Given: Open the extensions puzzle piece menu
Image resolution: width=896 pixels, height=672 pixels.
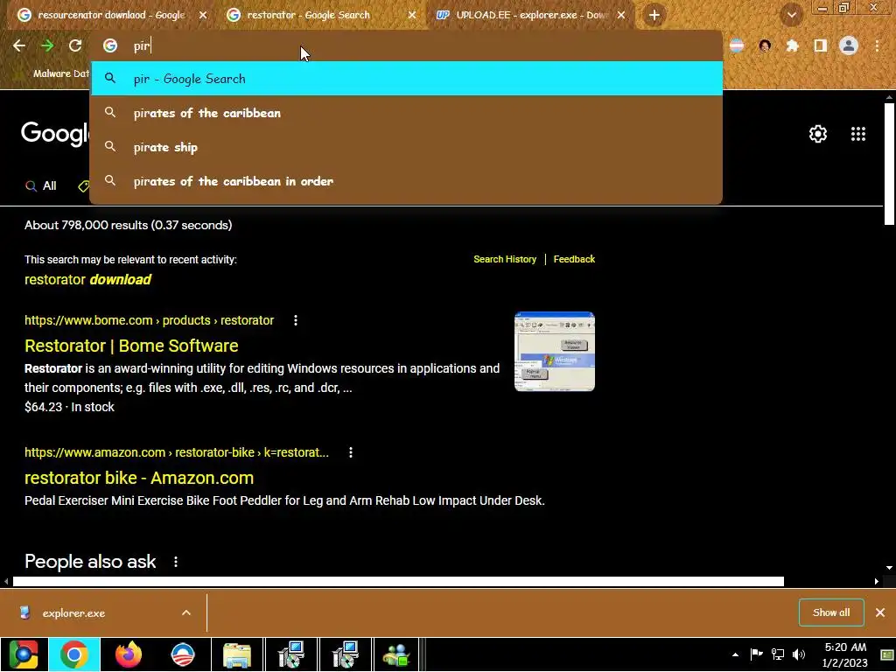Looking at the screenshot, I should click(792, 45).
